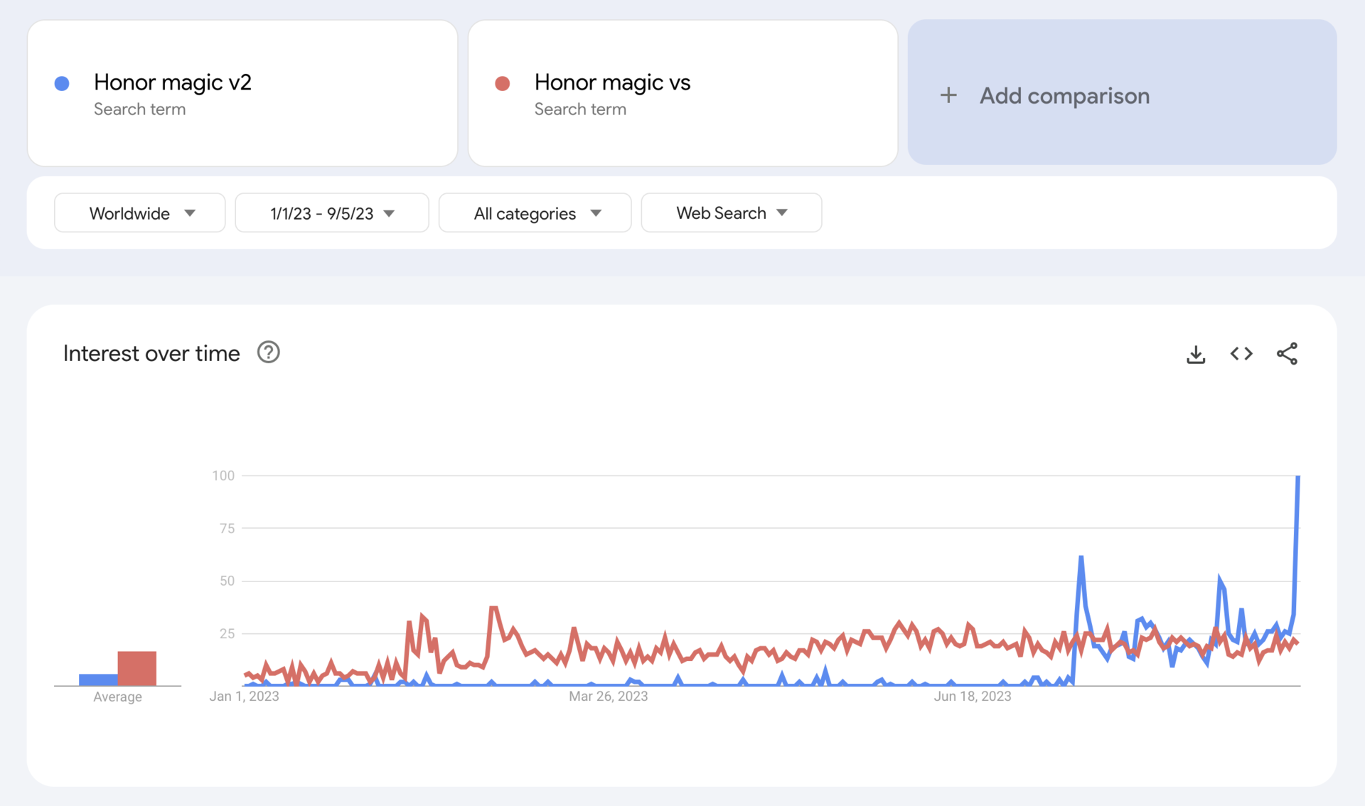1365x806 pixels.
Task: Click the share chart icon
Action: (1287, 354)
